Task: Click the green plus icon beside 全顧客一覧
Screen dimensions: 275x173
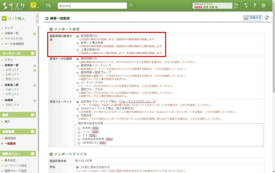Action: click(35, 34)
